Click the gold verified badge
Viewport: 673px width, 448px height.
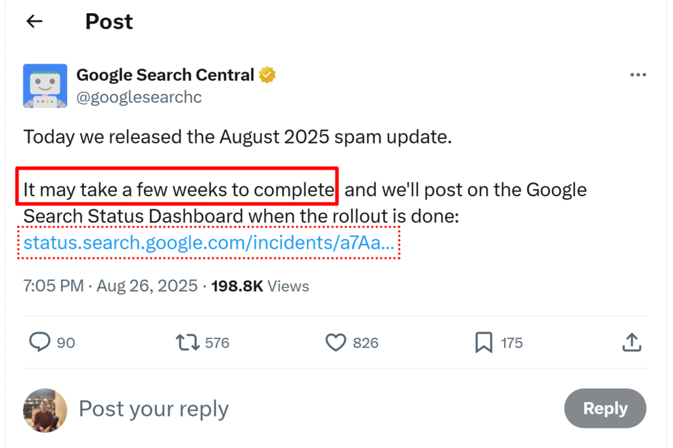coord(267,75)
